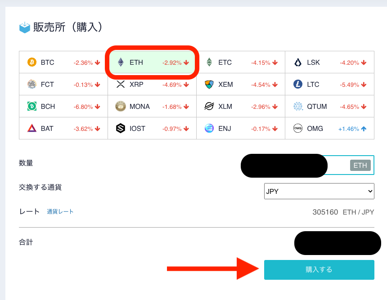Switch to the QTUM currency cell
Viewport: 387px width, 300px height.
[x=329, y=106]
